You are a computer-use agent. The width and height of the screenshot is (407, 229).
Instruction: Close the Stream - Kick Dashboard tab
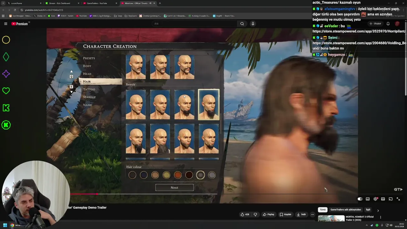tap(79, 3)
